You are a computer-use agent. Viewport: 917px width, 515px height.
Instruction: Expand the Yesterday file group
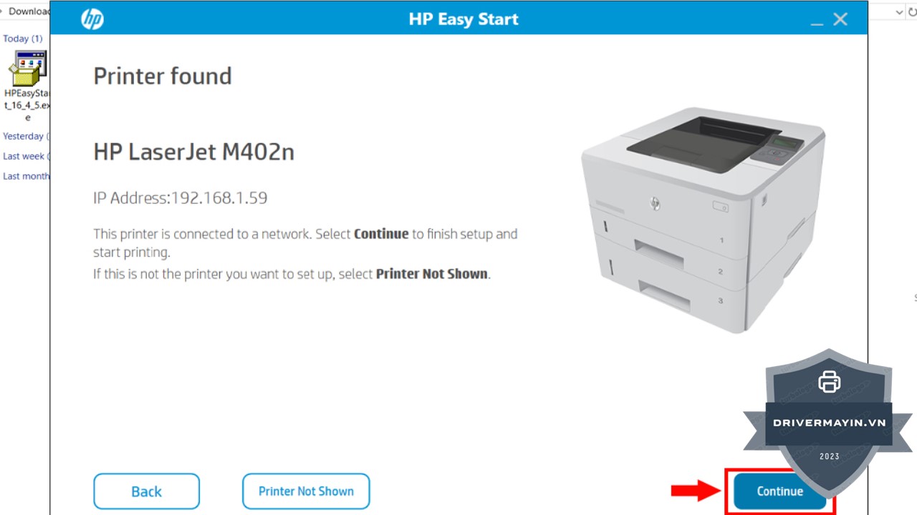pos(26,136)
